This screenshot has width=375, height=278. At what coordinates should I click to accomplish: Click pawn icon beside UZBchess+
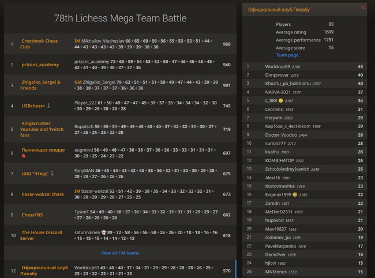tap(49, 106)
